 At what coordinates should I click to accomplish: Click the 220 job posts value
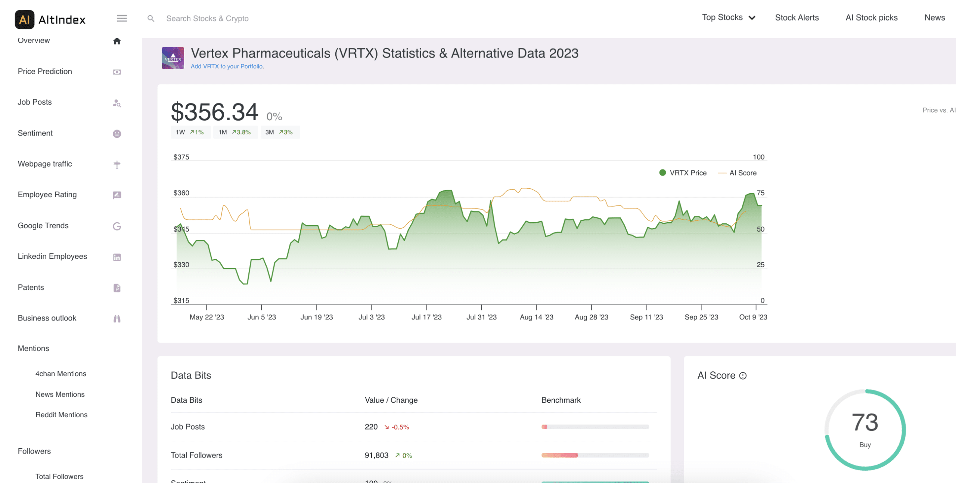tap(371, 427)
